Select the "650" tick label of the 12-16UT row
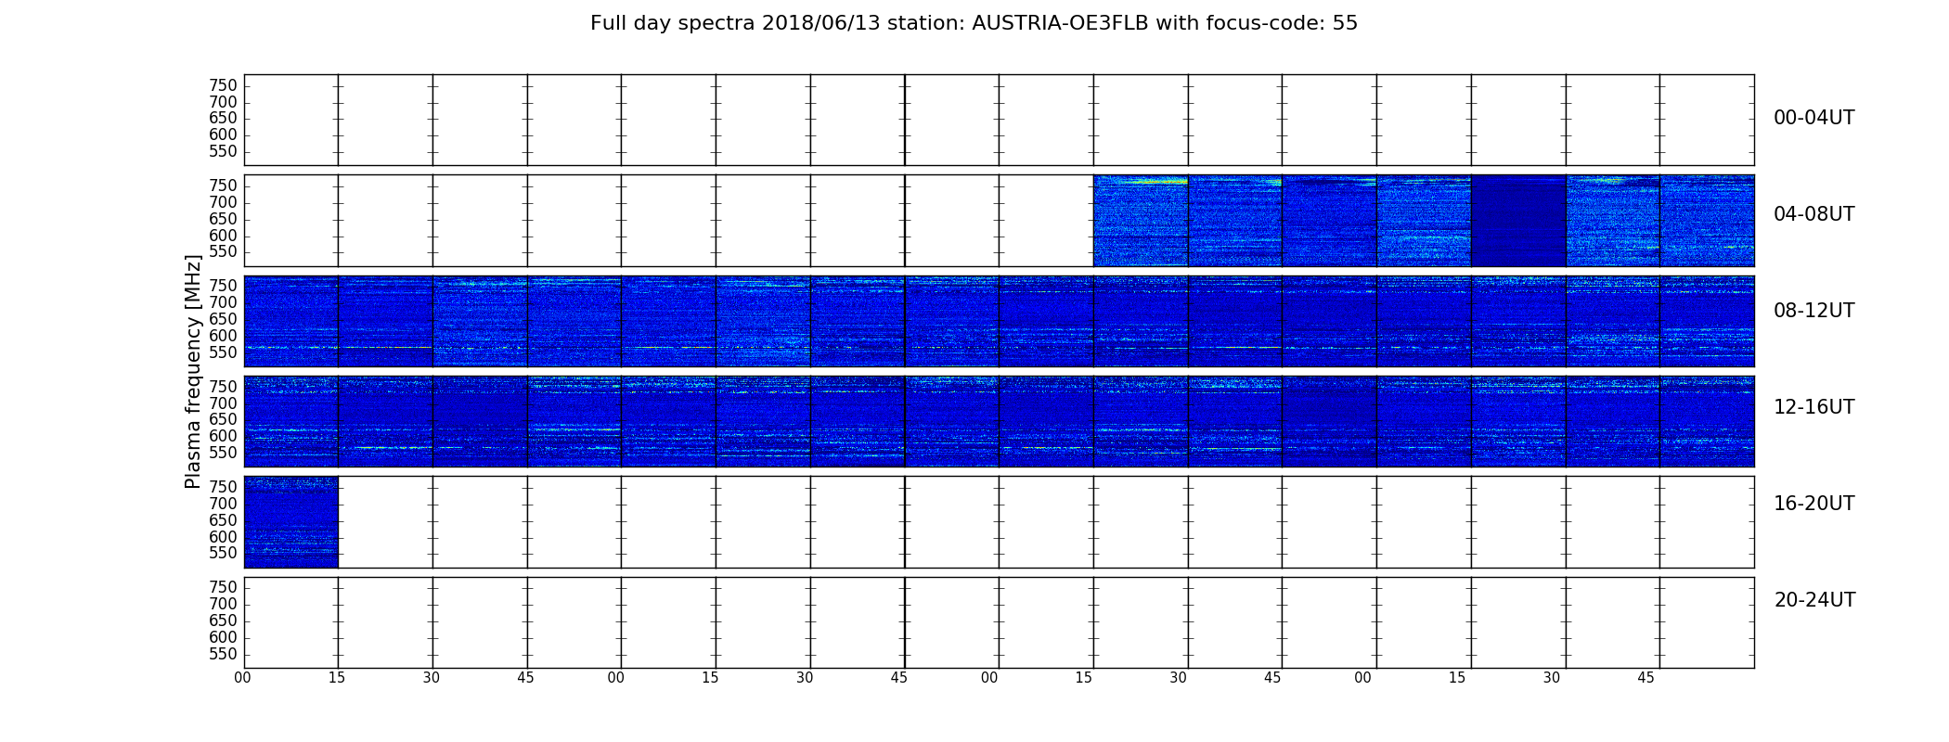The height and width of the screenshot is (742, 1949). click(223, 419)
